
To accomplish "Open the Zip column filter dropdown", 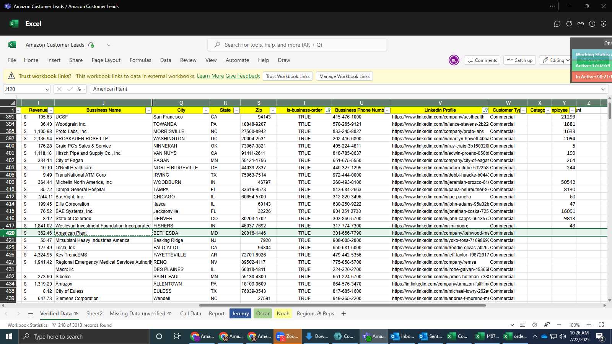I will 273,110.
